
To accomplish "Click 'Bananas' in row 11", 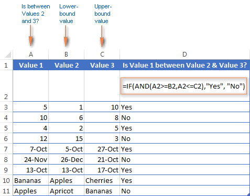I will click(x=102, y=191).
